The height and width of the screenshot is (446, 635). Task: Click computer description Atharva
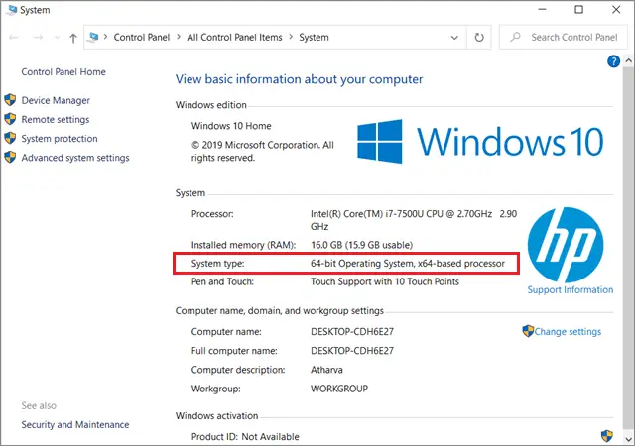click(x=326, y=370)
